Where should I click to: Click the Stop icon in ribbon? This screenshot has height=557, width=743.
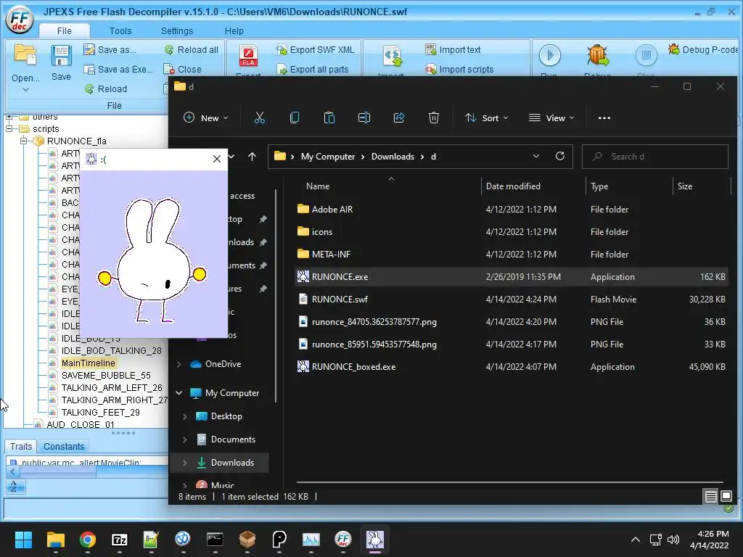click(x=646, y=55)
